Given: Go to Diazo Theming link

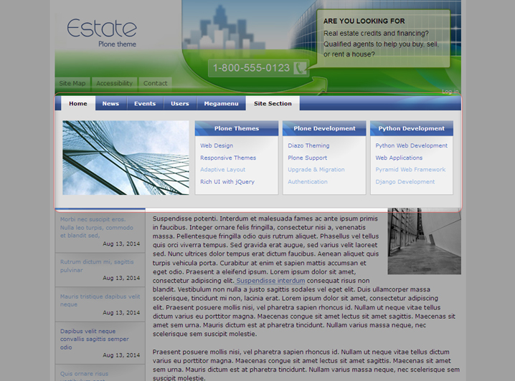Looking at the screenshot, I should (308, 145).
